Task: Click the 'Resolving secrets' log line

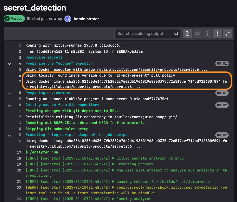Action: pyautogui.click(x=44, y=57)
